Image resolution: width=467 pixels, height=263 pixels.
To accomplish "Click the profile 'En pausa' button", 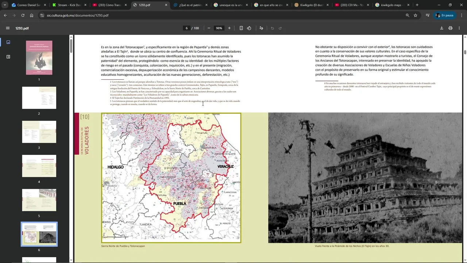I will [444, 15].
